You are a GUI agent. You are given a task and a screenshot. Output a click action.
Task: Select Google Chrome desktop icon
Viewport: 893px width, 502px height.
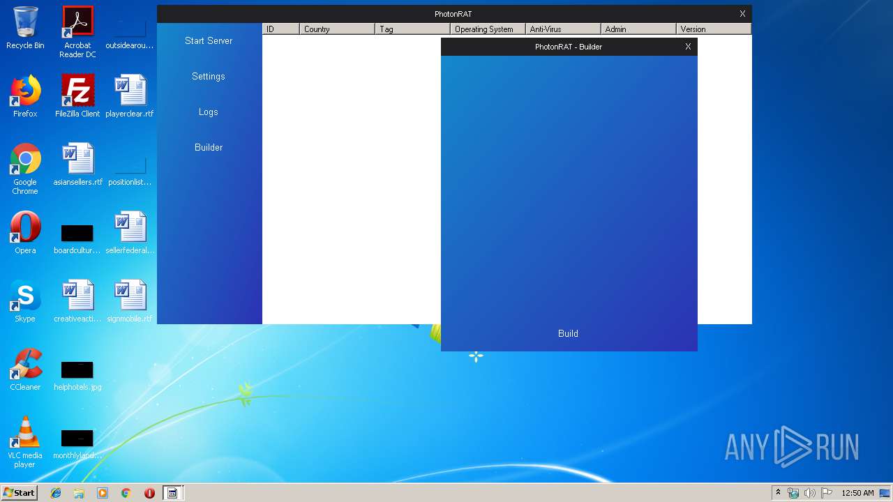[x=25, y=169]
